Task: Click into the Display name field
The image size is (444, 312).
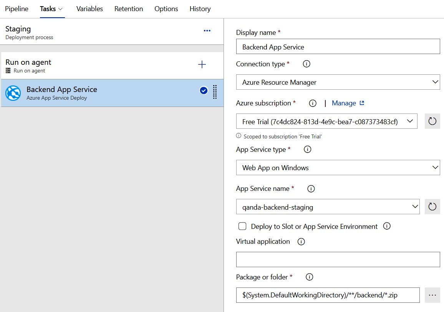Action: (338, 47)
